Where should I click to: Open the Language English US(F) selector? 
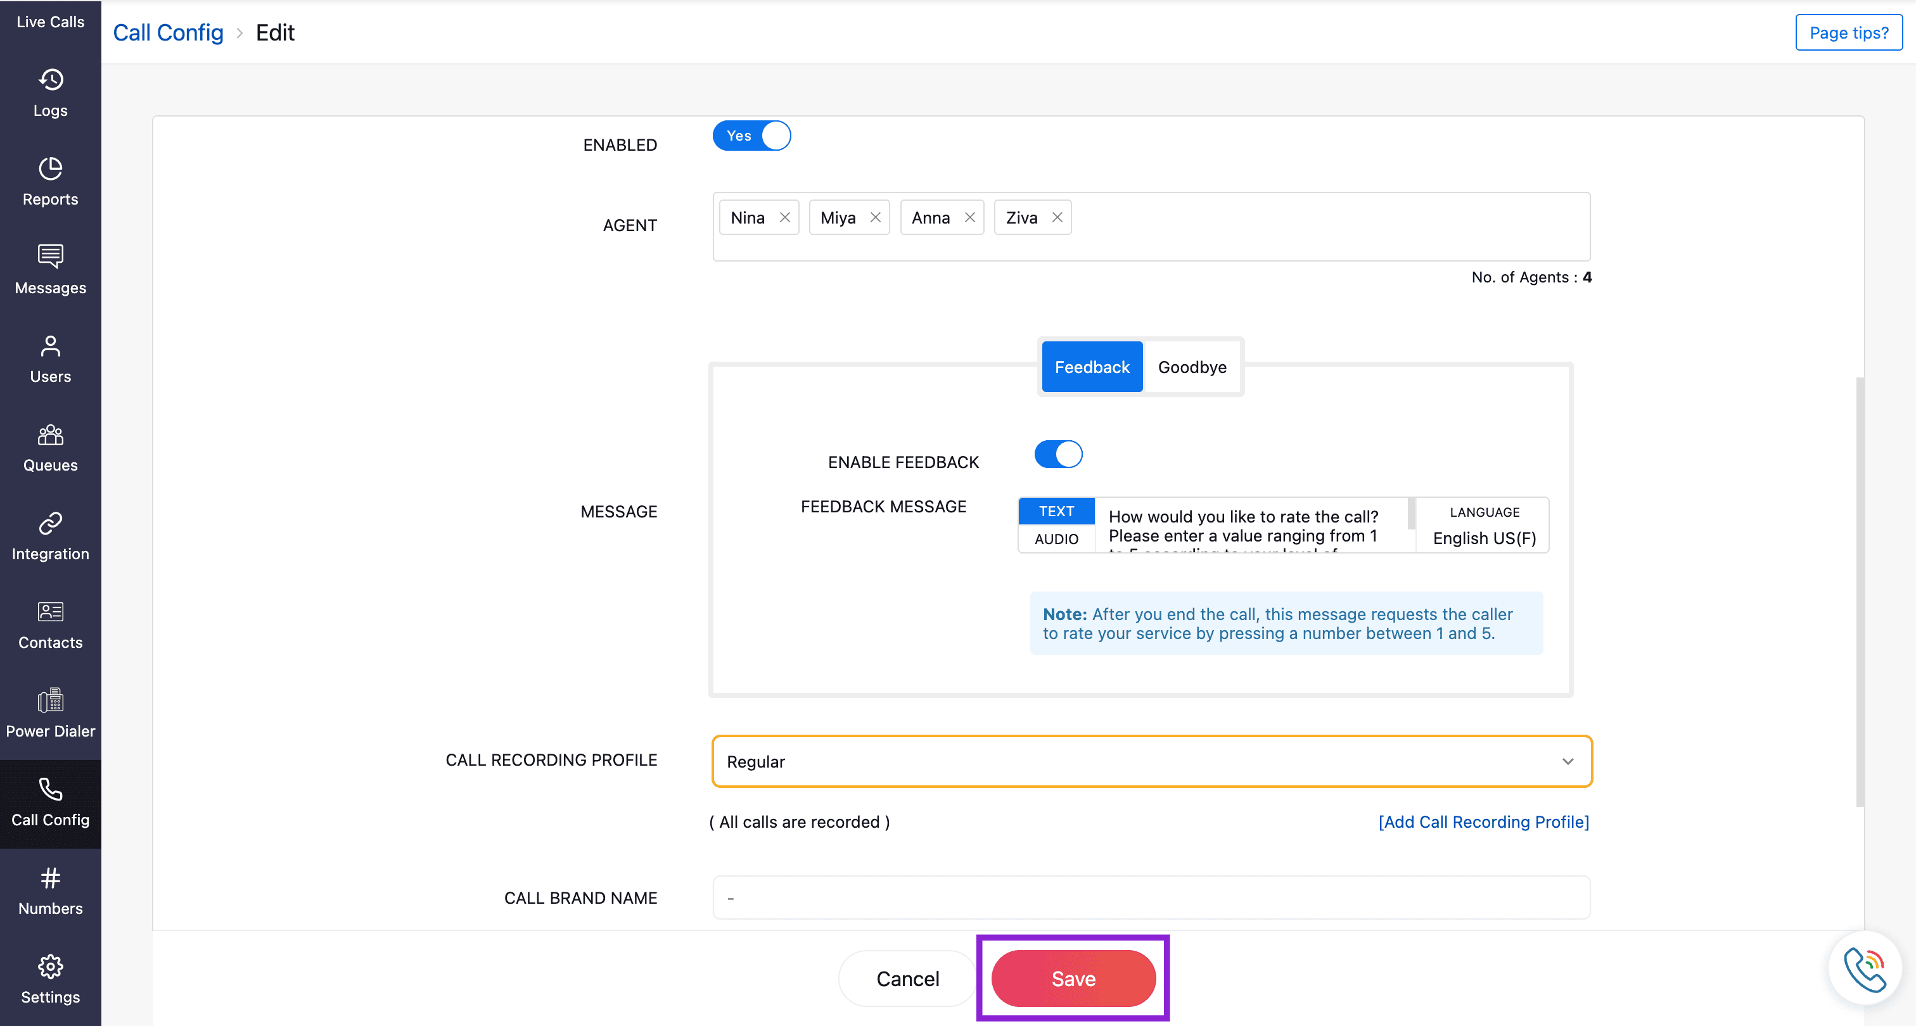tap(1483, 538)
